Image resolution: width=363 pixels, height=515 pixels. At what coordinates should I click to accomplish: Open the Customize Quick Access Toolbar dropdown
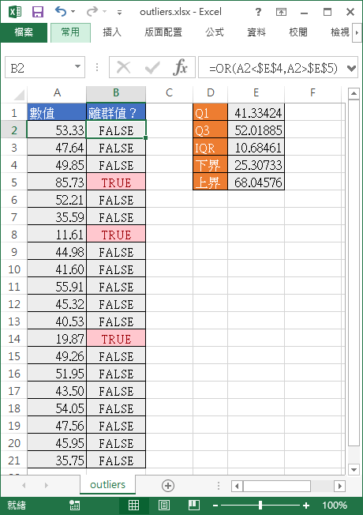pyautogui.click(x=119, y=13)
